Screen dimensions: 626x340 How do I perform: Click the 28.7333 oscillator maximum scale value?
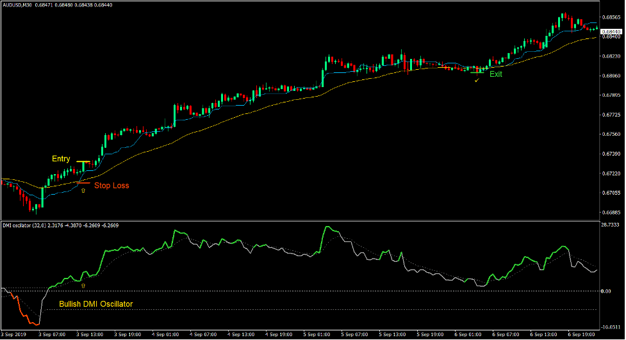pos(611,225)
